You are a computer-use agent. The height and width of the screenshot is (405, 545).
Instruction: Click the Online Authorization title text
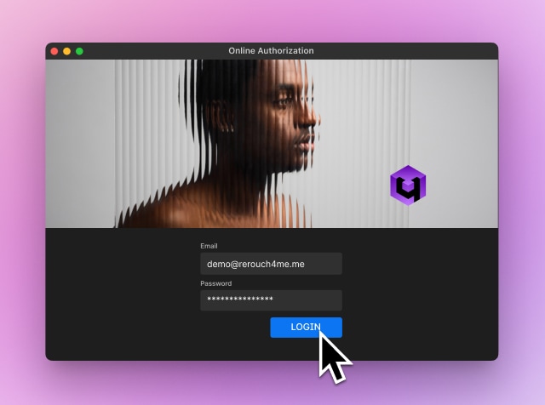(271, 51)
